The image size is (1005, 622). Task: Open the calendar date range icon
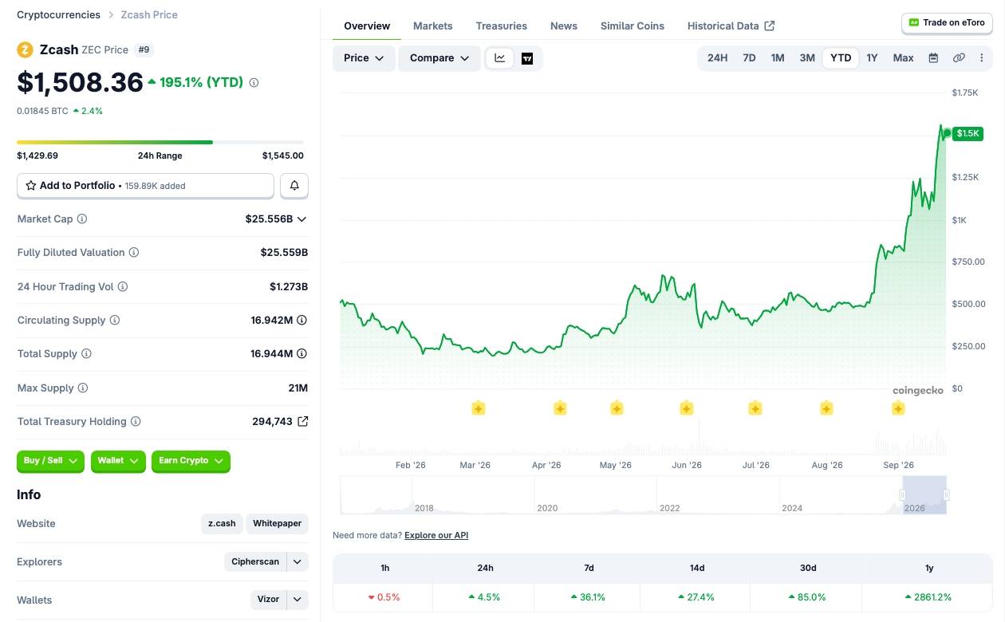(x=933, y=57)
